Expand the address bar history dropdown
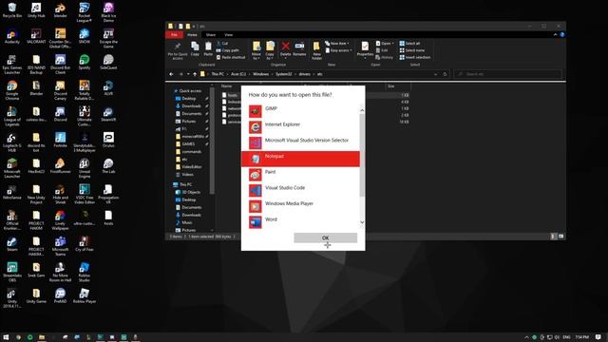The image size is (608, 342). coord(435,74)
